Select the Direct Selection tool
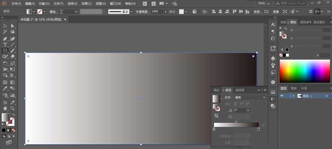 click(x=13, y=26)
